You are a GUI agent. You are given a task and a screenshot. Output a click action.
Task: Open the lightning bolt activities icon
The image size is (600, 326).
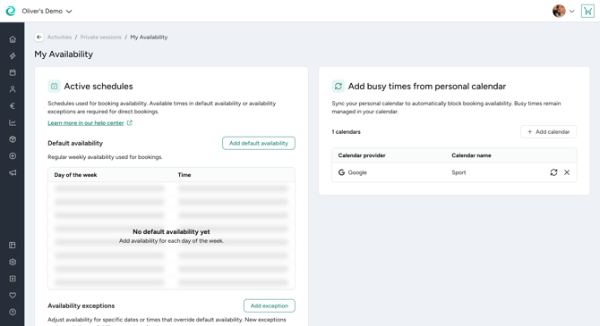pyautogui.click(x=13, y=55)
